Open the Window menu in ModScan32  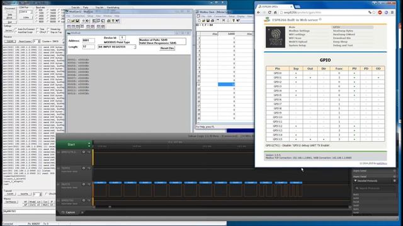(x=108, y=16)
